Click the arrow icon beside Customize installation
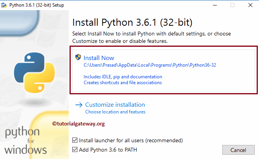Screen dimensions: 259x159 click(79, 105)
